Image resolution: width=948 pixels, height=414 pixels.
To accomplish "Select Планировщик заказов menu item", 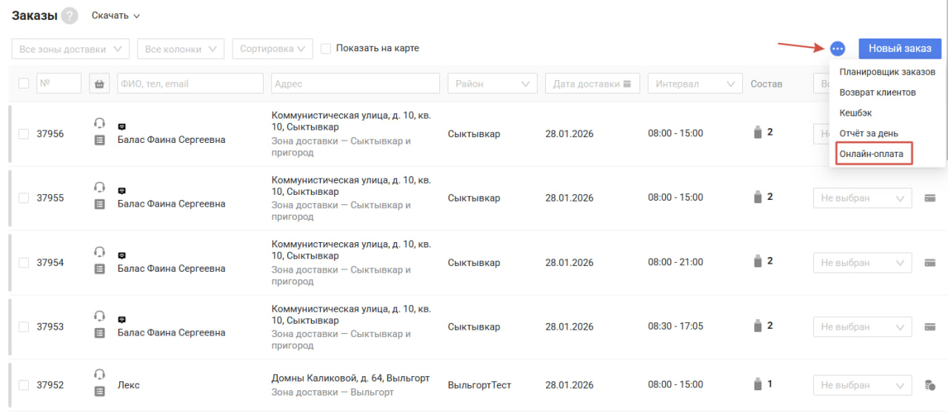I will click(887, 73).
